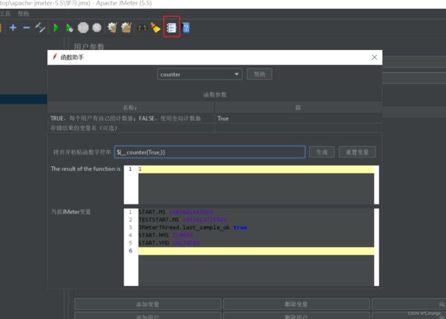Screen dimensions: 446x319
Task: Click the Remove (minus) toolbar icon
Action: 27,27
